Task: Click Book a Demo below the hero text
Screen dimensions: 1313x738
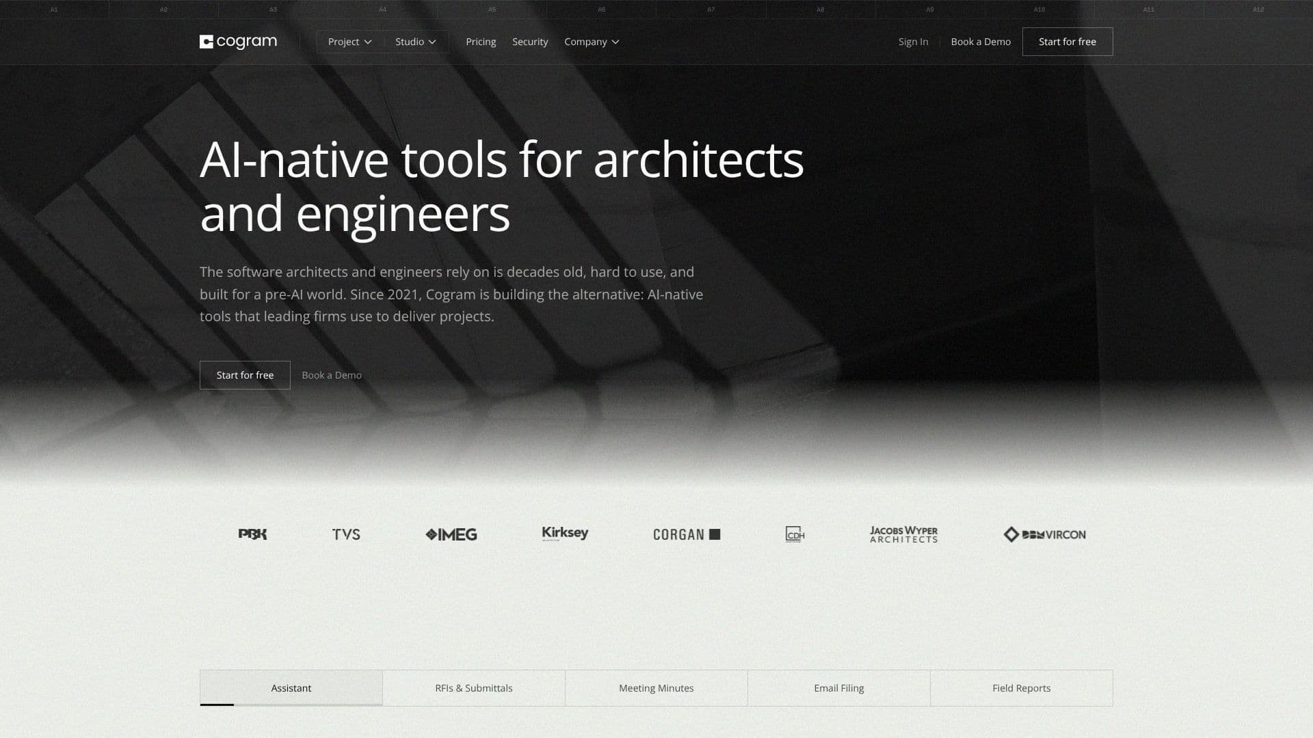Action: tap(332, 375)
